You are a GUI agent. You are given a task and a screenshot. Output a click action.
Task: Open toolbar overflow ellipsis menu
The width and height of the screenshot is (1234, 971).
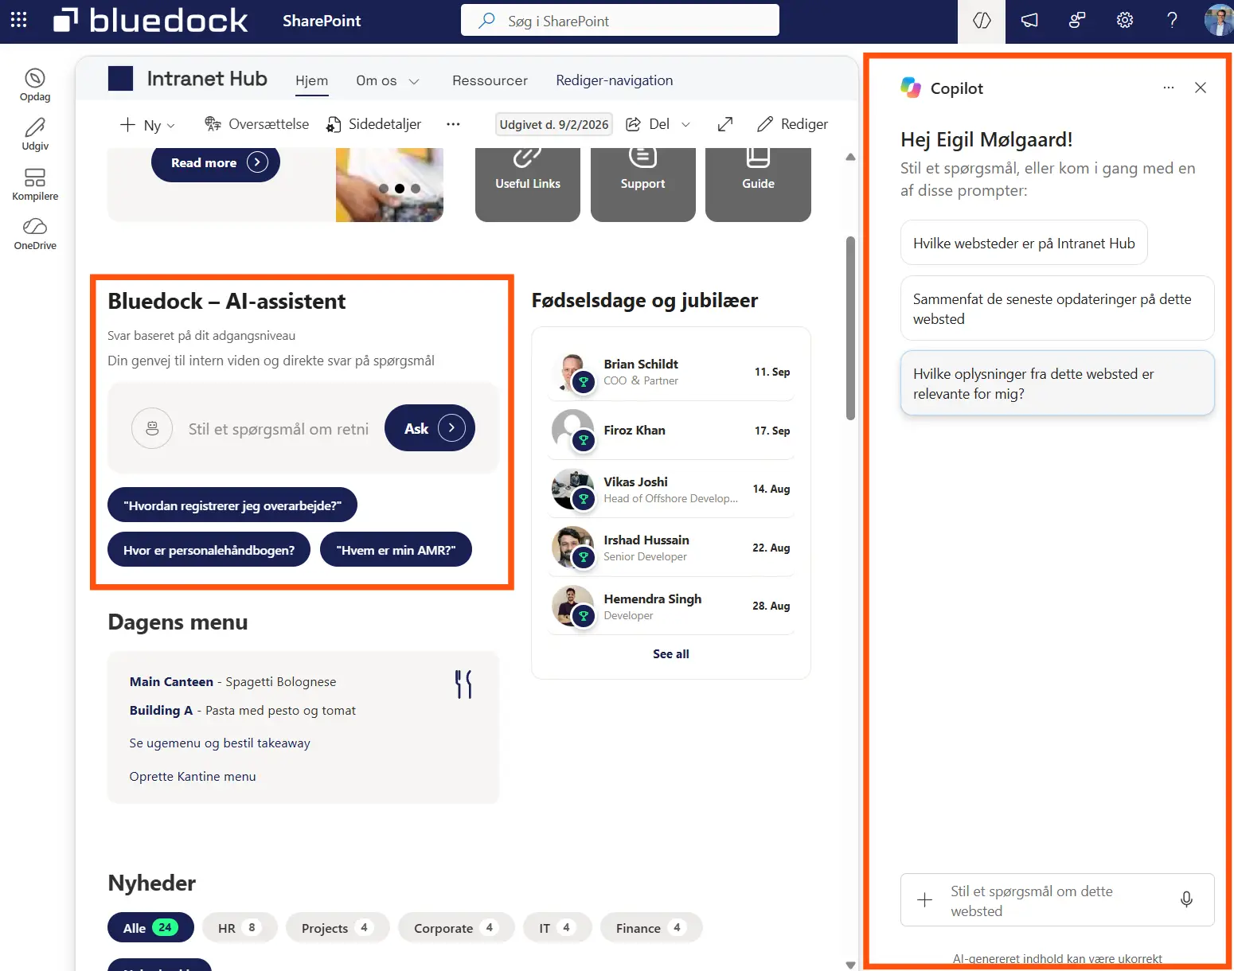coord(453,124)
